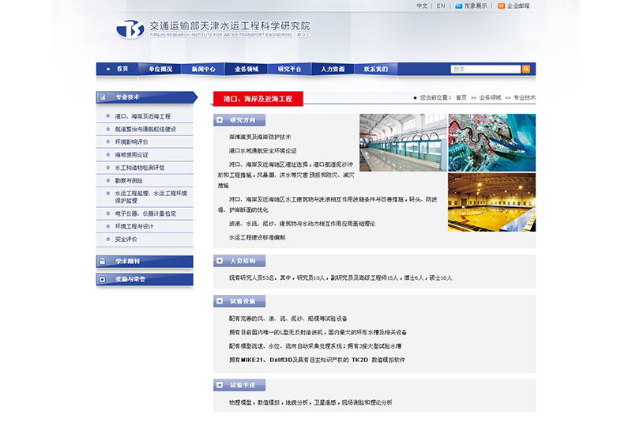Click the 企业邮箱 mail icon
632x438 pixels.
pyautogui.click(x=501, y=6)
